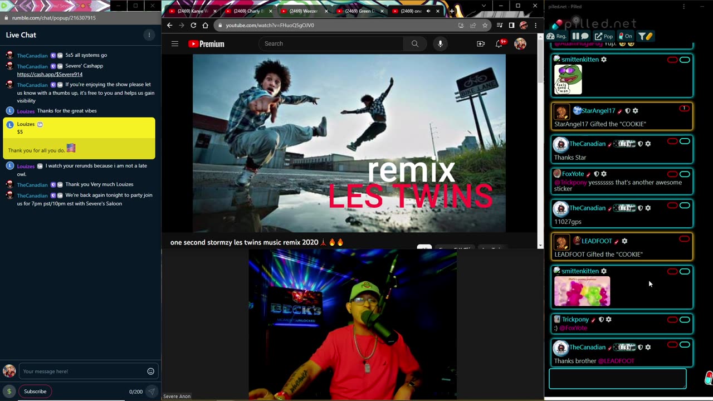Image resolution: width=713 pixels, height=401 pixels.
Task: Bookmark this page with the star icon
Action: tap(485, 25)
